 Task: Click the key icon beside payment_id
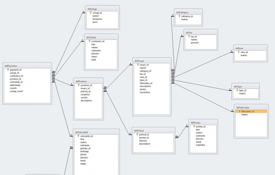point(8,70)
